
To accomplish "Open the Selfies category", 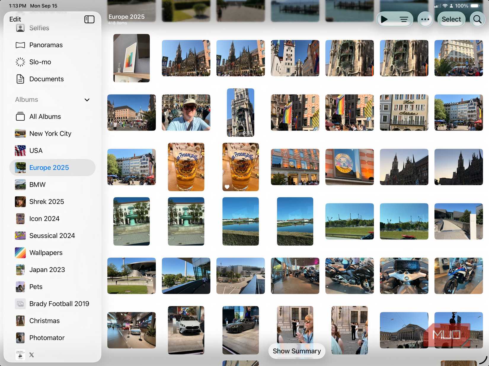I will tap(39, 28).
